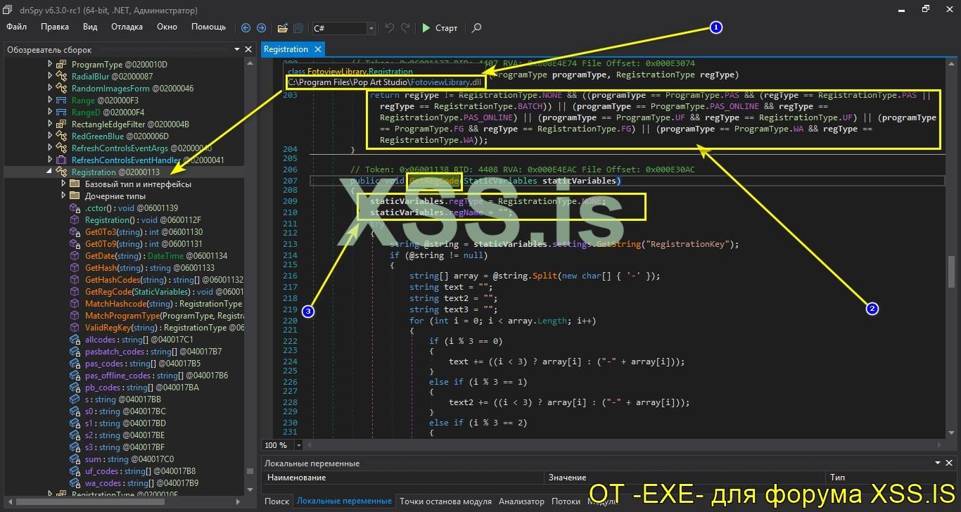Open the Вид menu
961x512 pixels.
pos(90,27)
